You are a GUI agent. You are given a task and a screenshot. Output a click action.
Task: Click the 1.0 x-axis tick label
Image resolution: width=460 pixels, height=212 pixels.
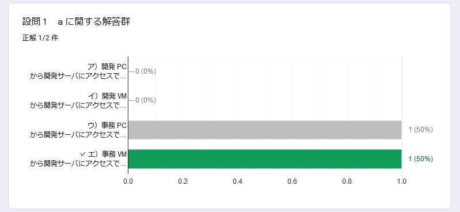tap(402, 181)
